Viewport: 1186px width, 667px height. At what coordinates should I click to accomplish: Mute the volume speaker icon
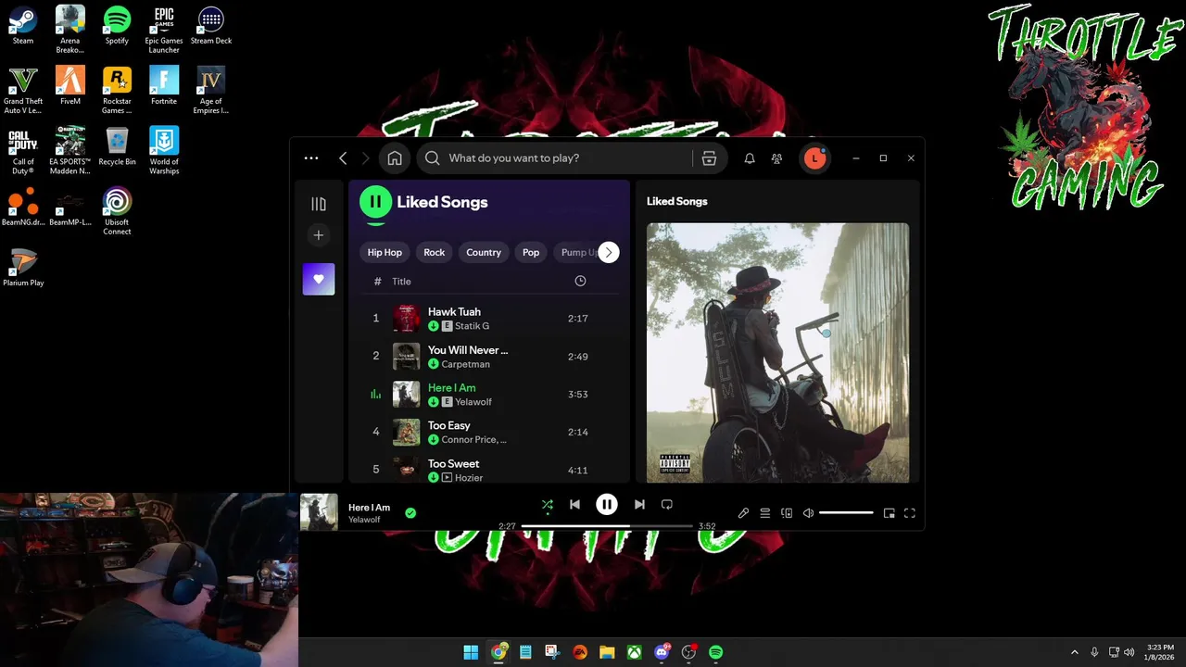808,513
